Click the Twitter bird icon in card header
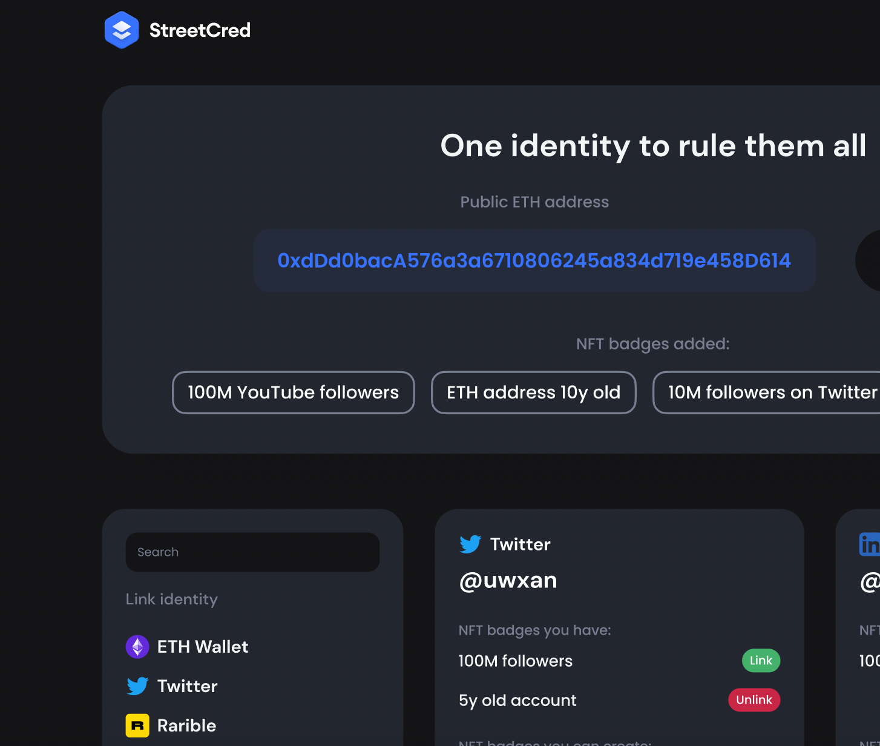 click(470, 544)
